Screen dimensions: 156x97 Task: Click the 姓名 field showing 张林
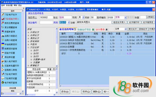pyautogui.click(x=65, y=17)
